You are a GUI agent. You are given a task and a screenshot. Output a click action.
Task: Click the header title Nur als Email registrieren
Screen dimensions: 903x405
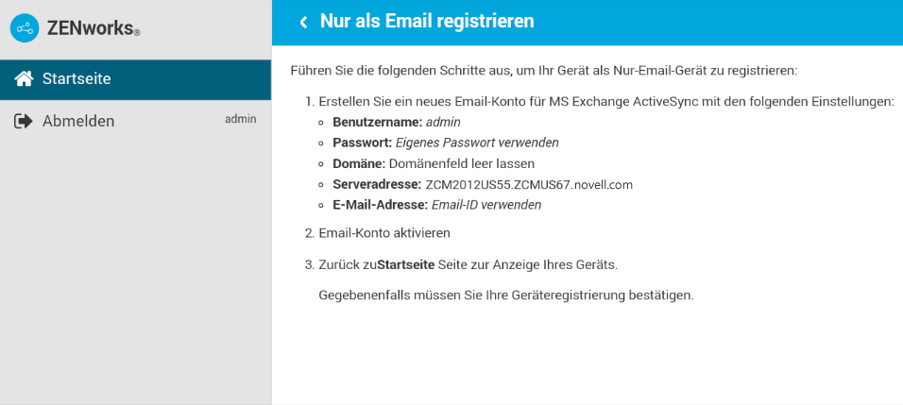(x=427, y=22)
